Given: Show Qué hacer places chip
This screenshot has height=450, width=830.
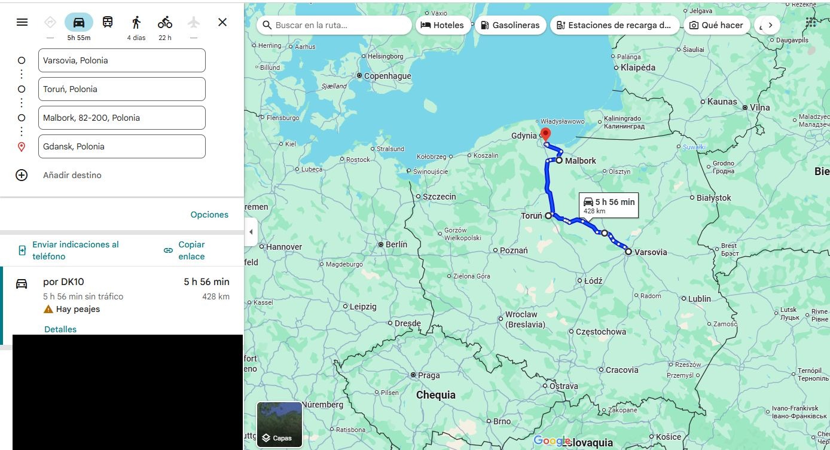Looking at the screenshot, I should (x=716, y=25).
